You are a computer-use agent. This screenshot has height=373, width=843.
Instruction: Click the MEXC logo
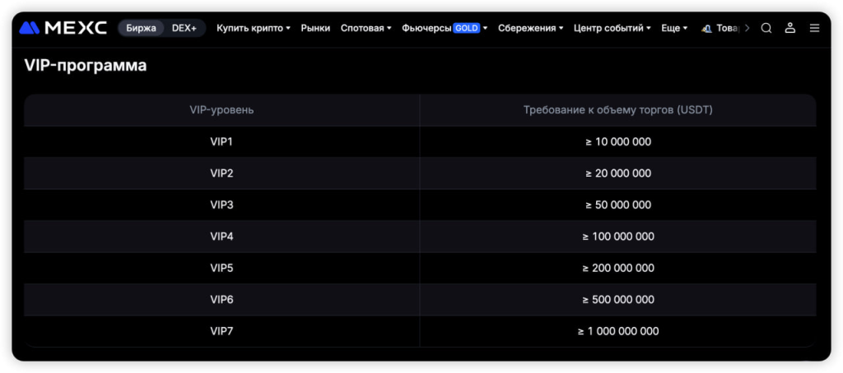coord(63,28)
